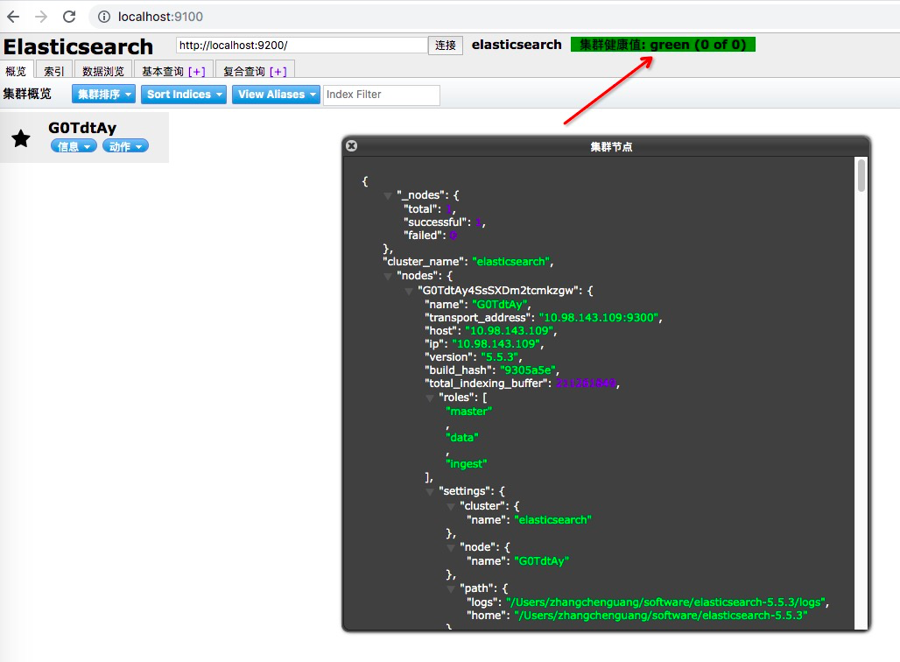This screenshot has width=900, height=662.
Task: Collapse the "roles" array in the JSON view
Action: (429, 398)
